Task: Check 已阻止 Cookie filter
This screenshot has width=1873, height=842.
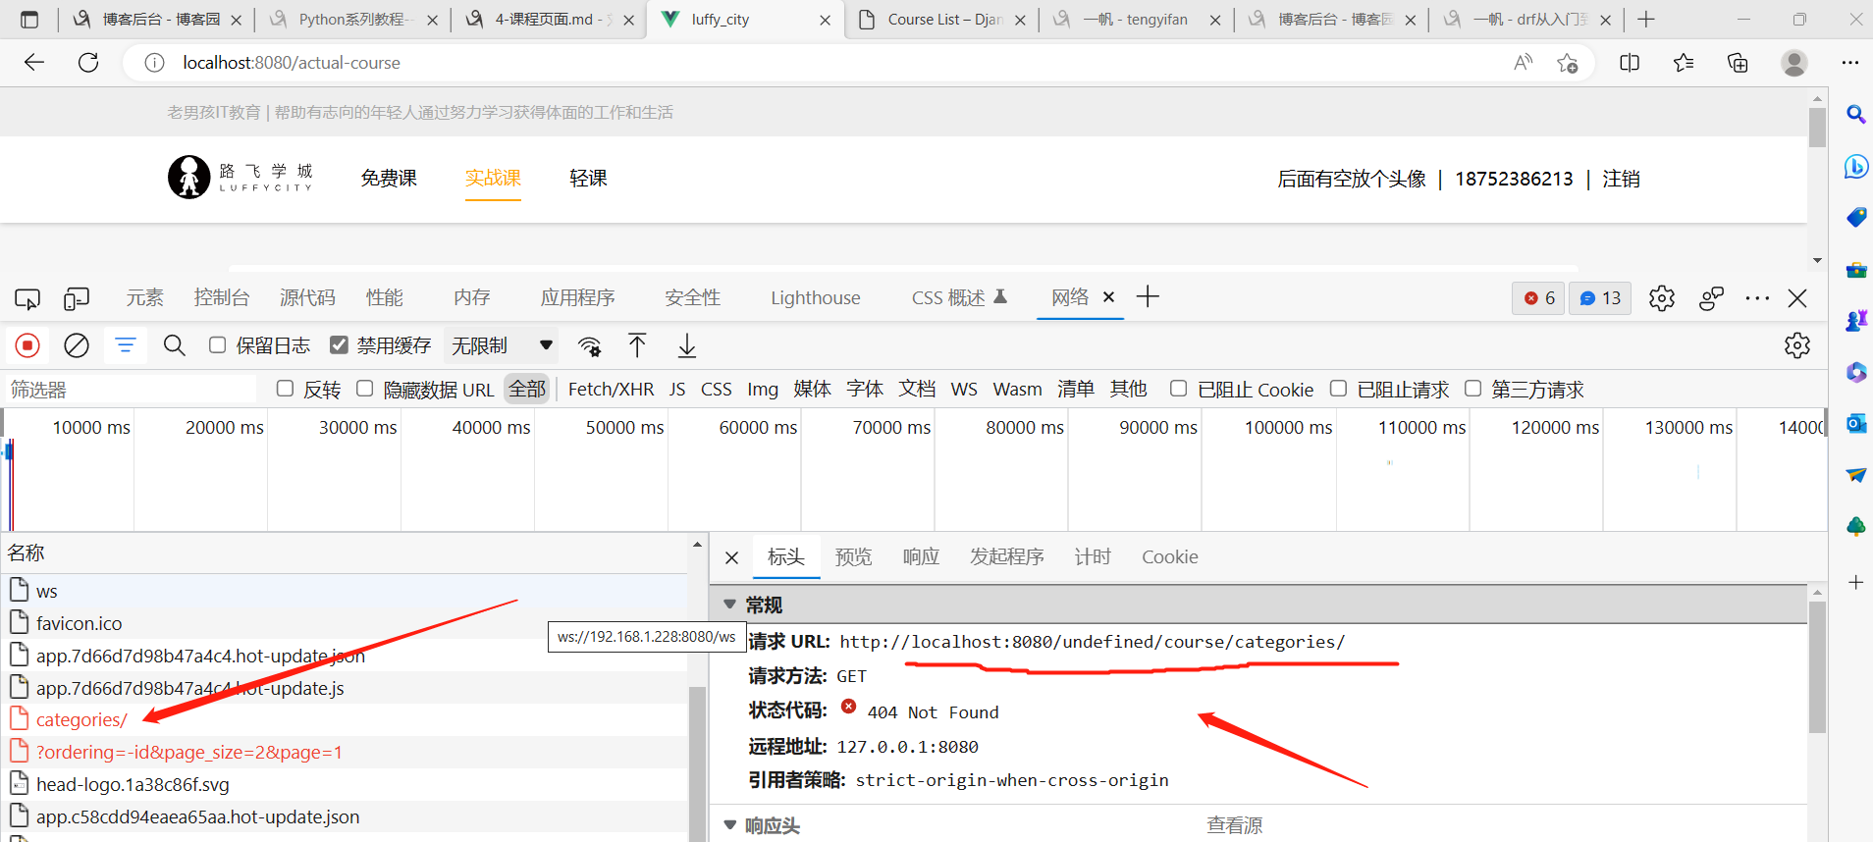Action: coord(1179,389)
